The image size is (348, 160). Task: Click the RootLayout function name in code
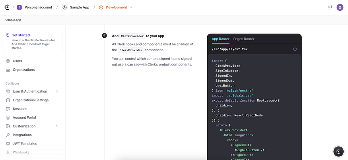[266, 100]
